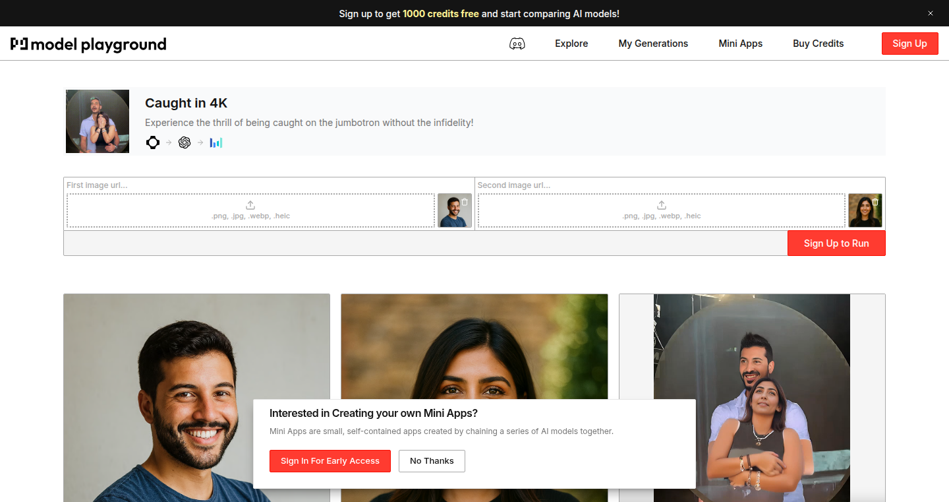Open Mini Apps in the navbar
Screen dimensions: 949x502
click(741, 44)
